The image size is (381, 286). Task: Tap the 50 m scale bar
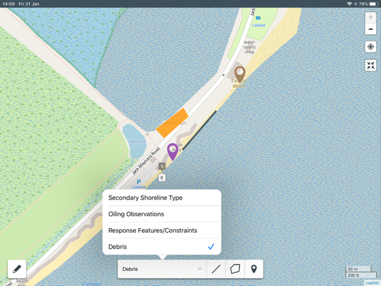[x=358, y=269]
